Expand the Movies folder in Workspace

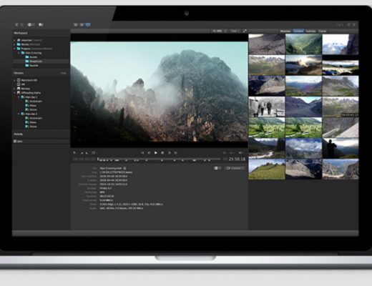pos(14,44)
